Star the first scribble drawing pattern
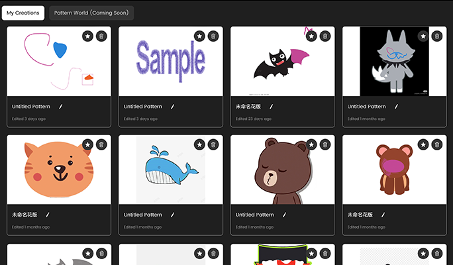 [87, 36]
